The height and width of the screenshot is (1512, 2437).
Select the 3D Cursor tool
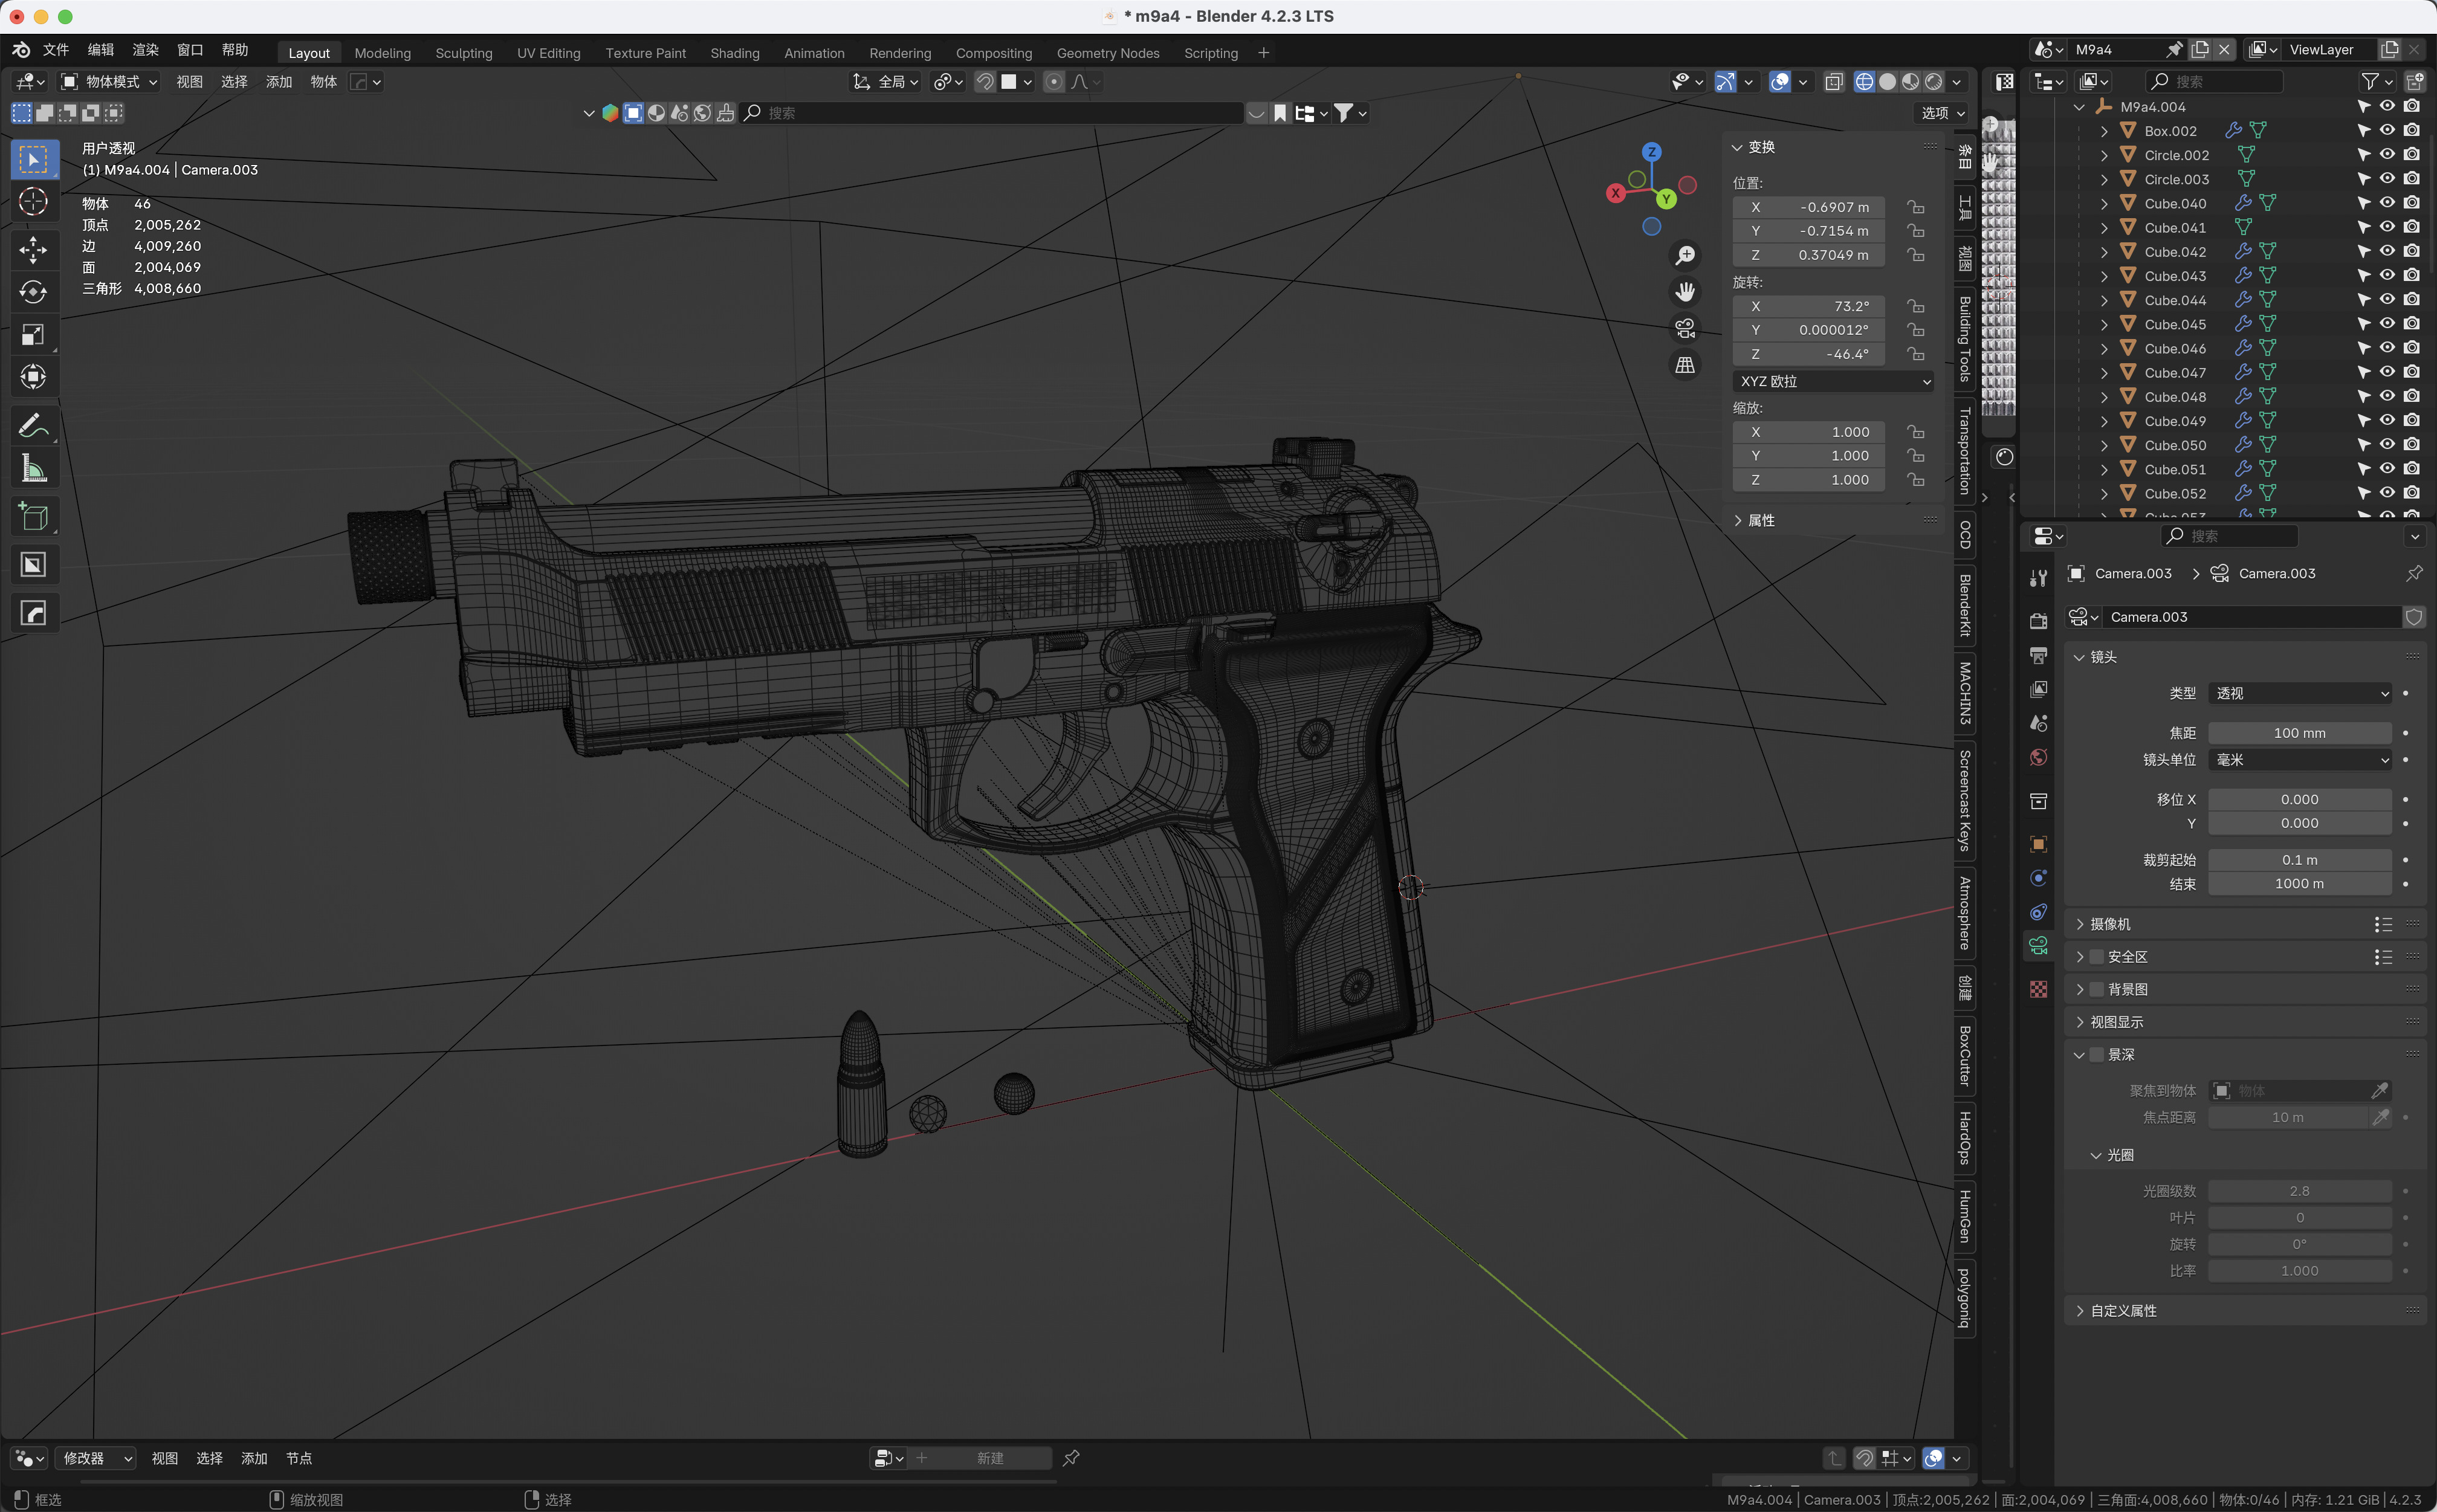point(33,202)
